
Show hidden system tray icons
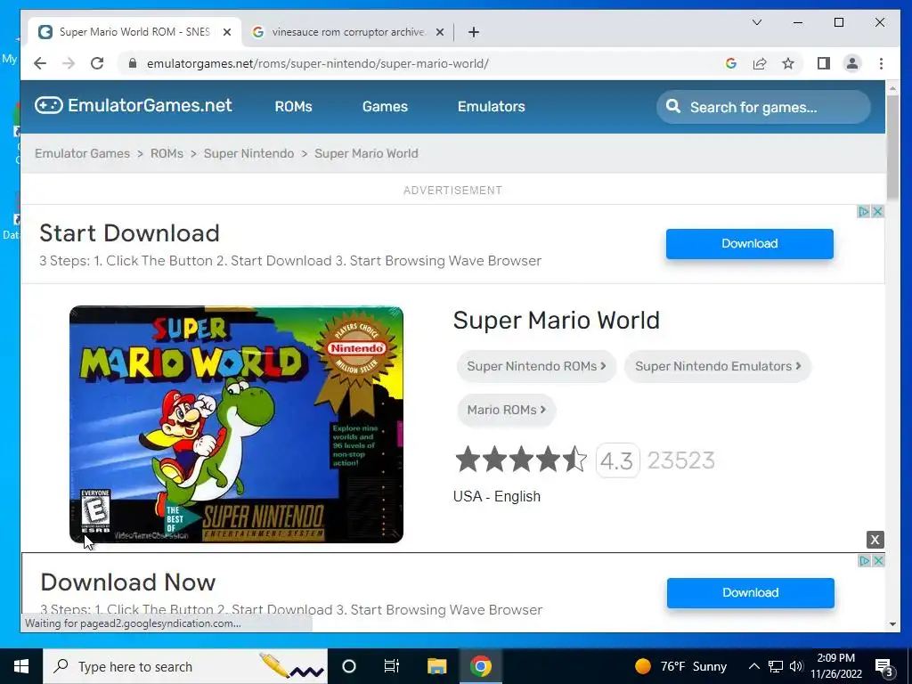(x=753, y=666)
